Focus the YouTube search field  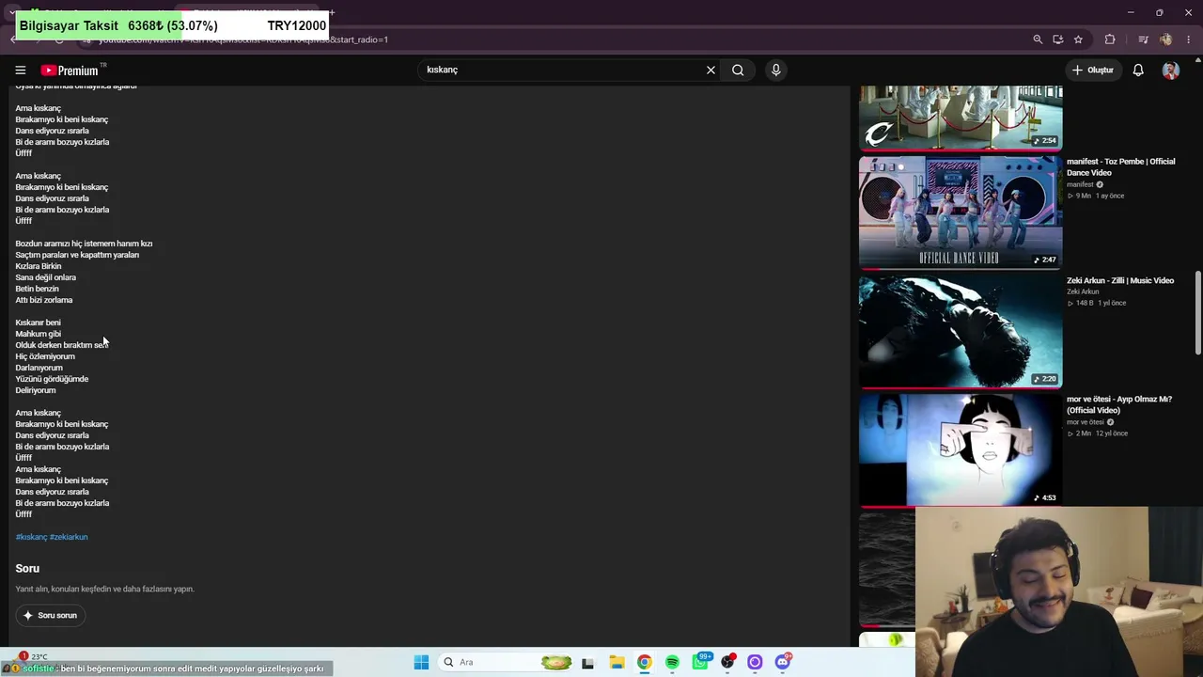(562, 70)
